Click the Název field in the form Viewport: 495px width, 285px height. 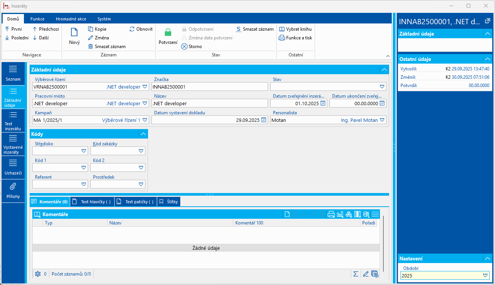(210, 103)
